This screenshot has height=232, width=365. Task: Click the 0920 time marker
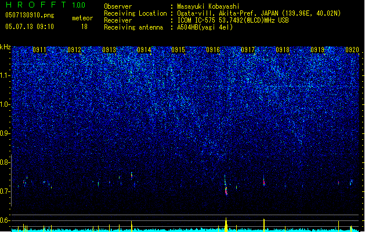pos(352,50)
